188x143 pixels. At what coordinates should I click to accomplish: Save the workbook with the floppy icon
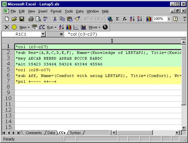[x=22, y=19]
